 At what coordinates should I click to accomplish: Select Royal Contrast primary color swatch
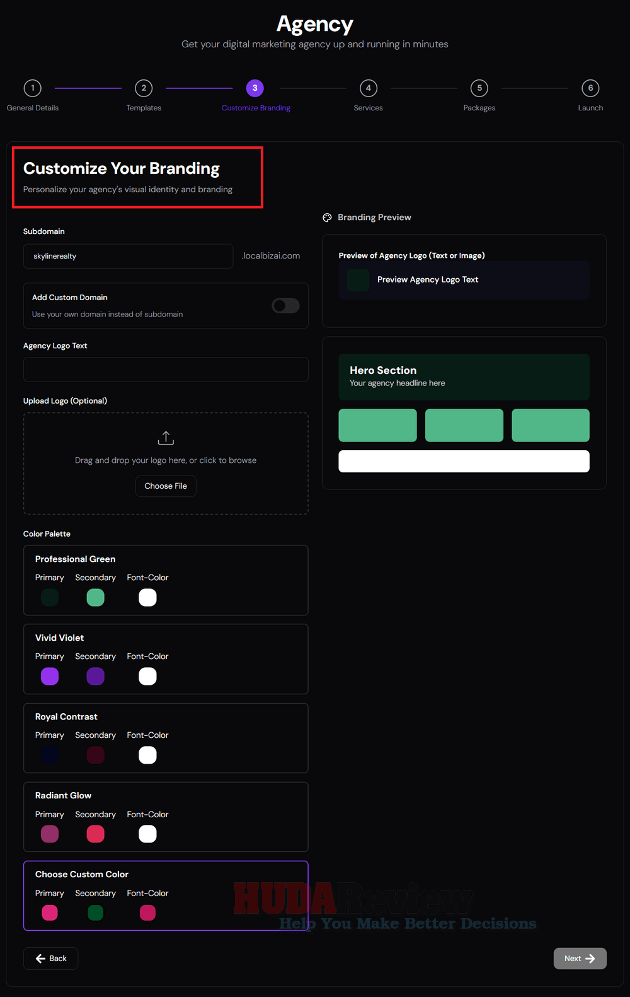pos(50,755)
